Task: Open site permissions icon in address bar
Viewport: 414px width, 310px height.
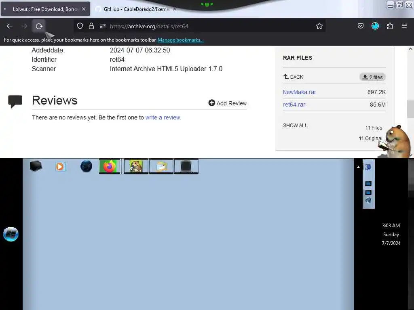Action: 103,26
